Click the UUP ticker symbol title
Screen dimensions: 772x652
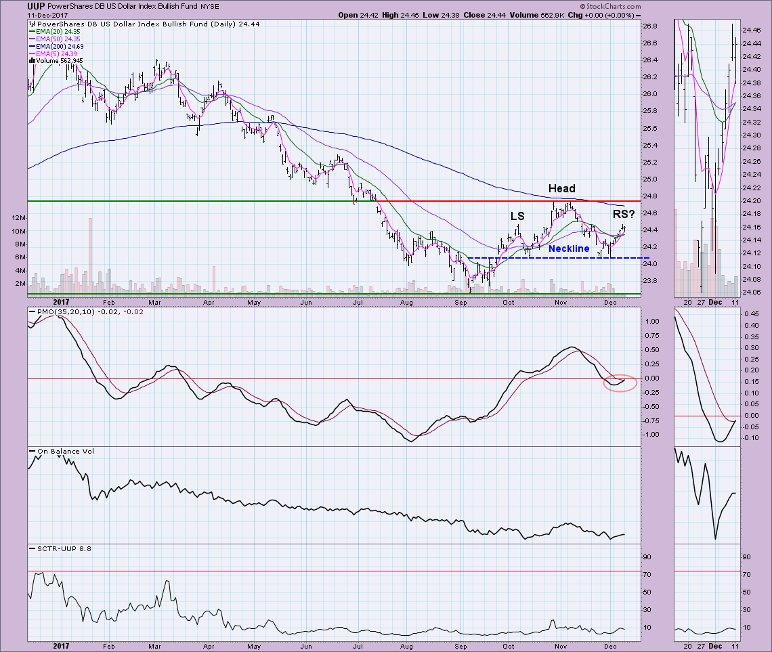click(x=37, y=6)
